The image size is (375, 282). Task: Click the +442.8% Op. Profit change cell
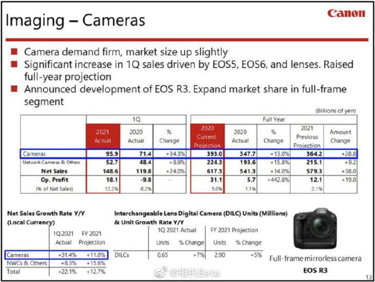tap(273, 179)
